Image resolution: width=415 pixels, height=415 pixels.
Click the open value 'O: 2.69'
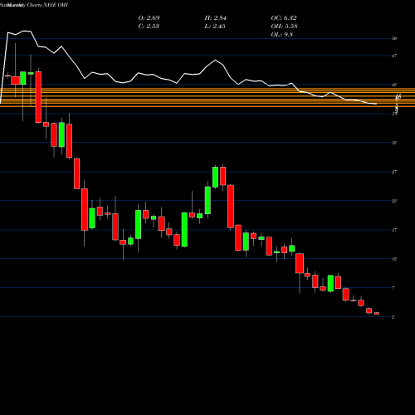[x=149, y=18]
